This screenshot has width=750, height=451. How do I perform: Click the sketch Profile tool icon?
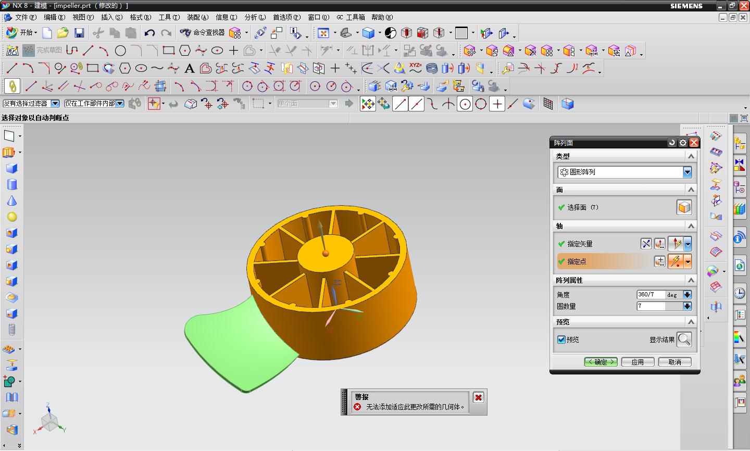(72, 51)
